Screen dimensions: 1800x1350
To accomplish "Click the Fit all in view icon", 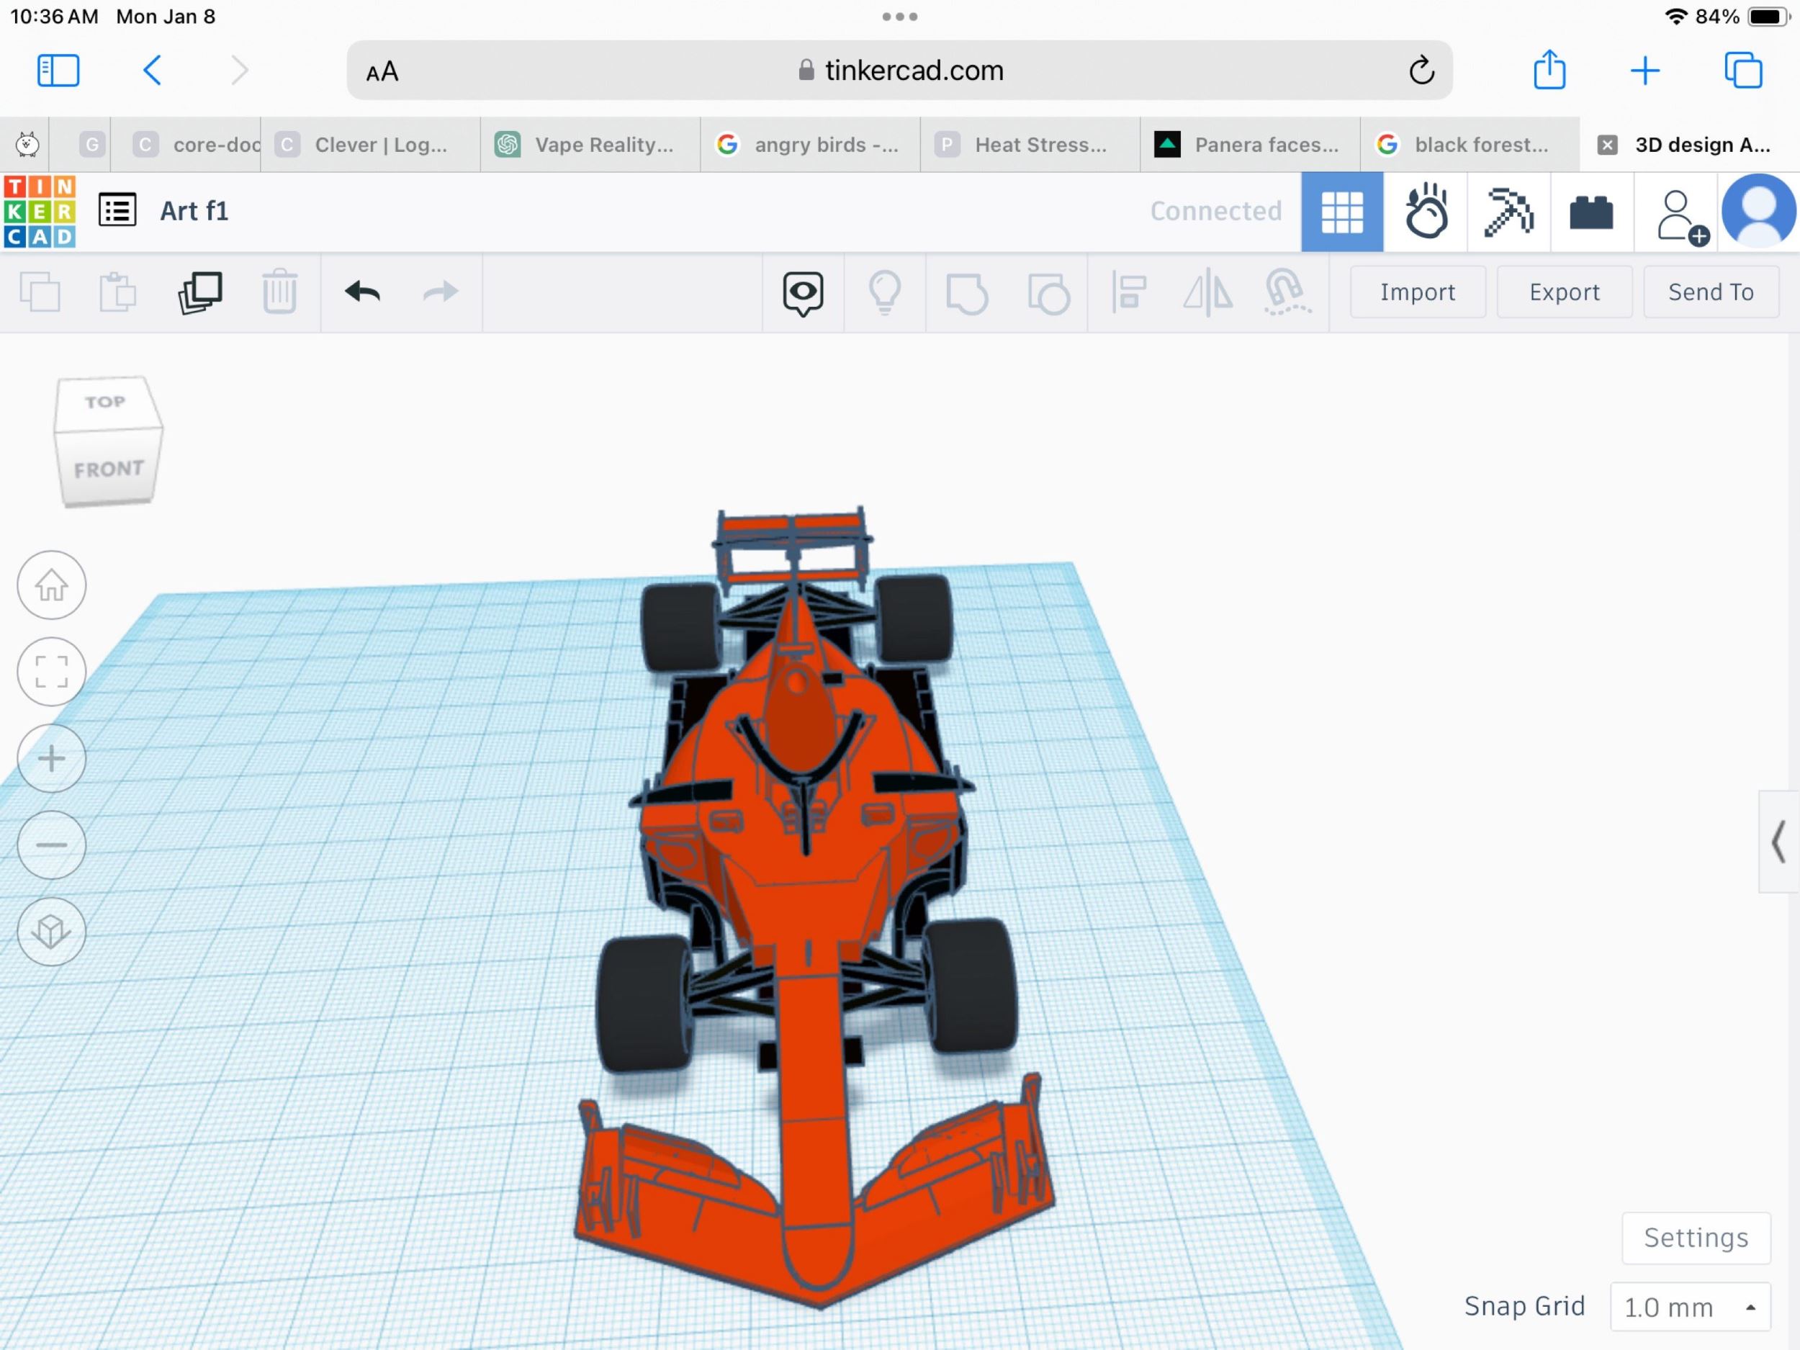I will pyautogui.click(x=51, y=672).
